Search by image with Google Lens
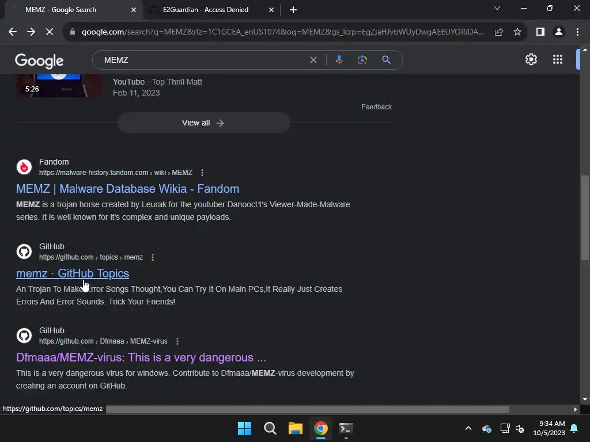Screen dimensions: 590x442 click(x=362, y=60)
